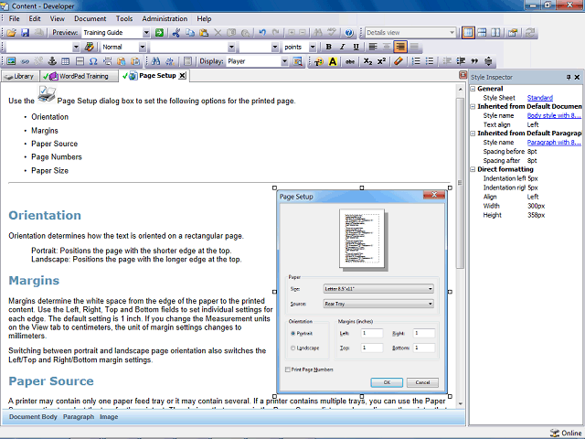The width and height of the screenshot is (585, 439).
Task: Switch to the WordPad Training tab
Action: 79,76
